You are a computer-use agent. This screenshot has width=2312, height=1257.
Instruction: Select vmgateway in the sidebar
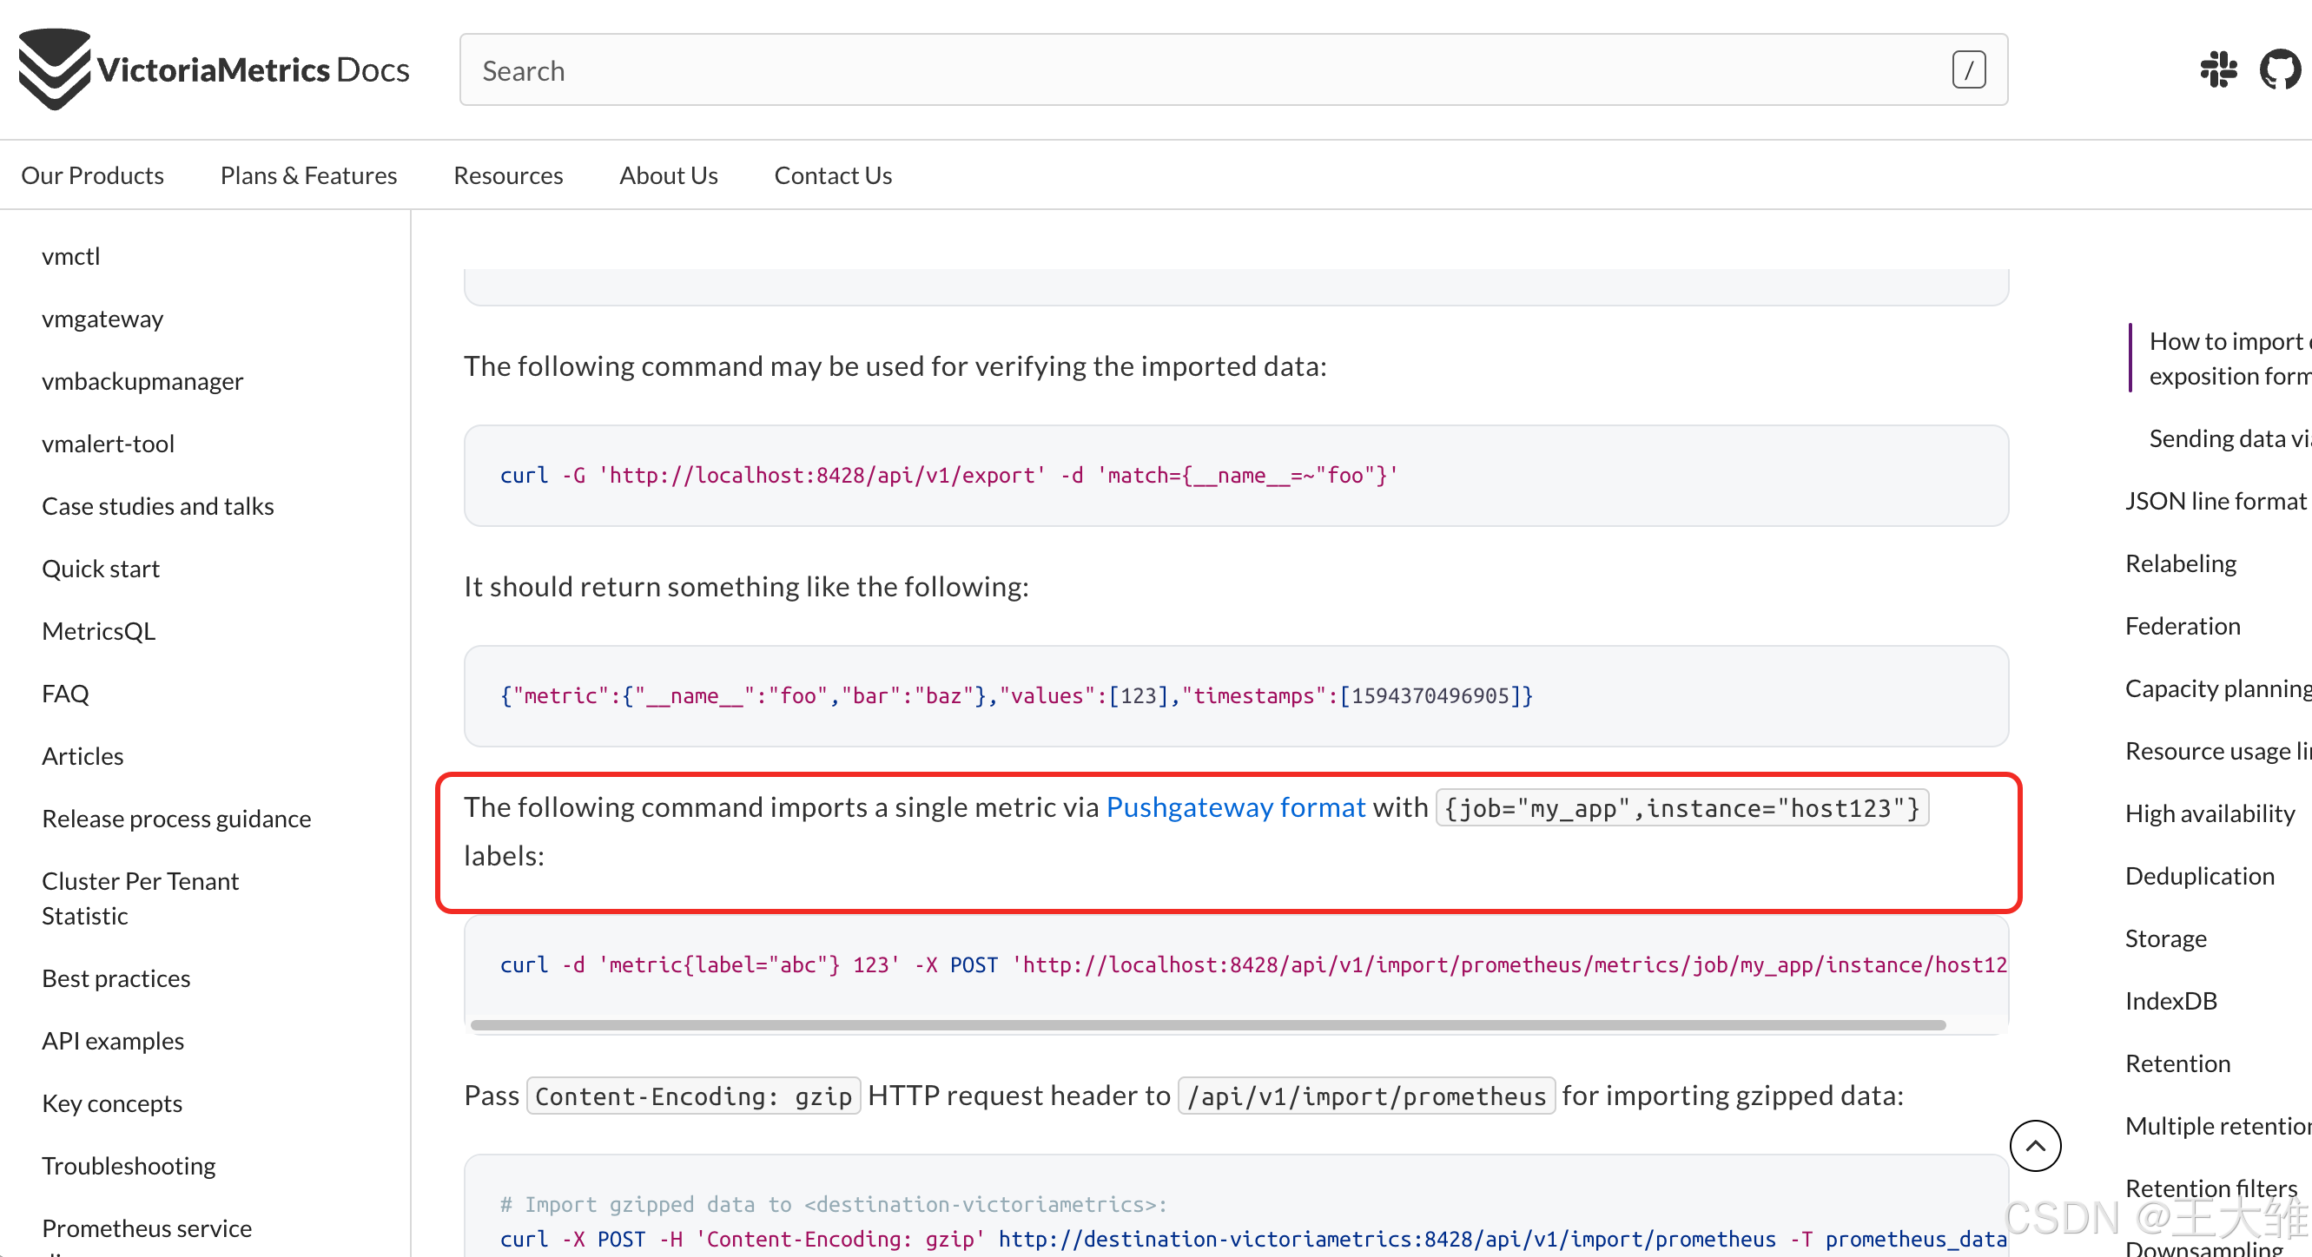(x=102, y=319)
